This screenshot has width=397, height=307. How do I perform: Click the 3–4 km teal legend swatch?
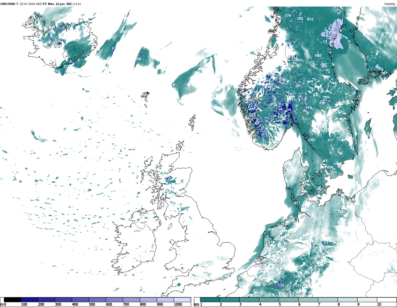(249, 300)
